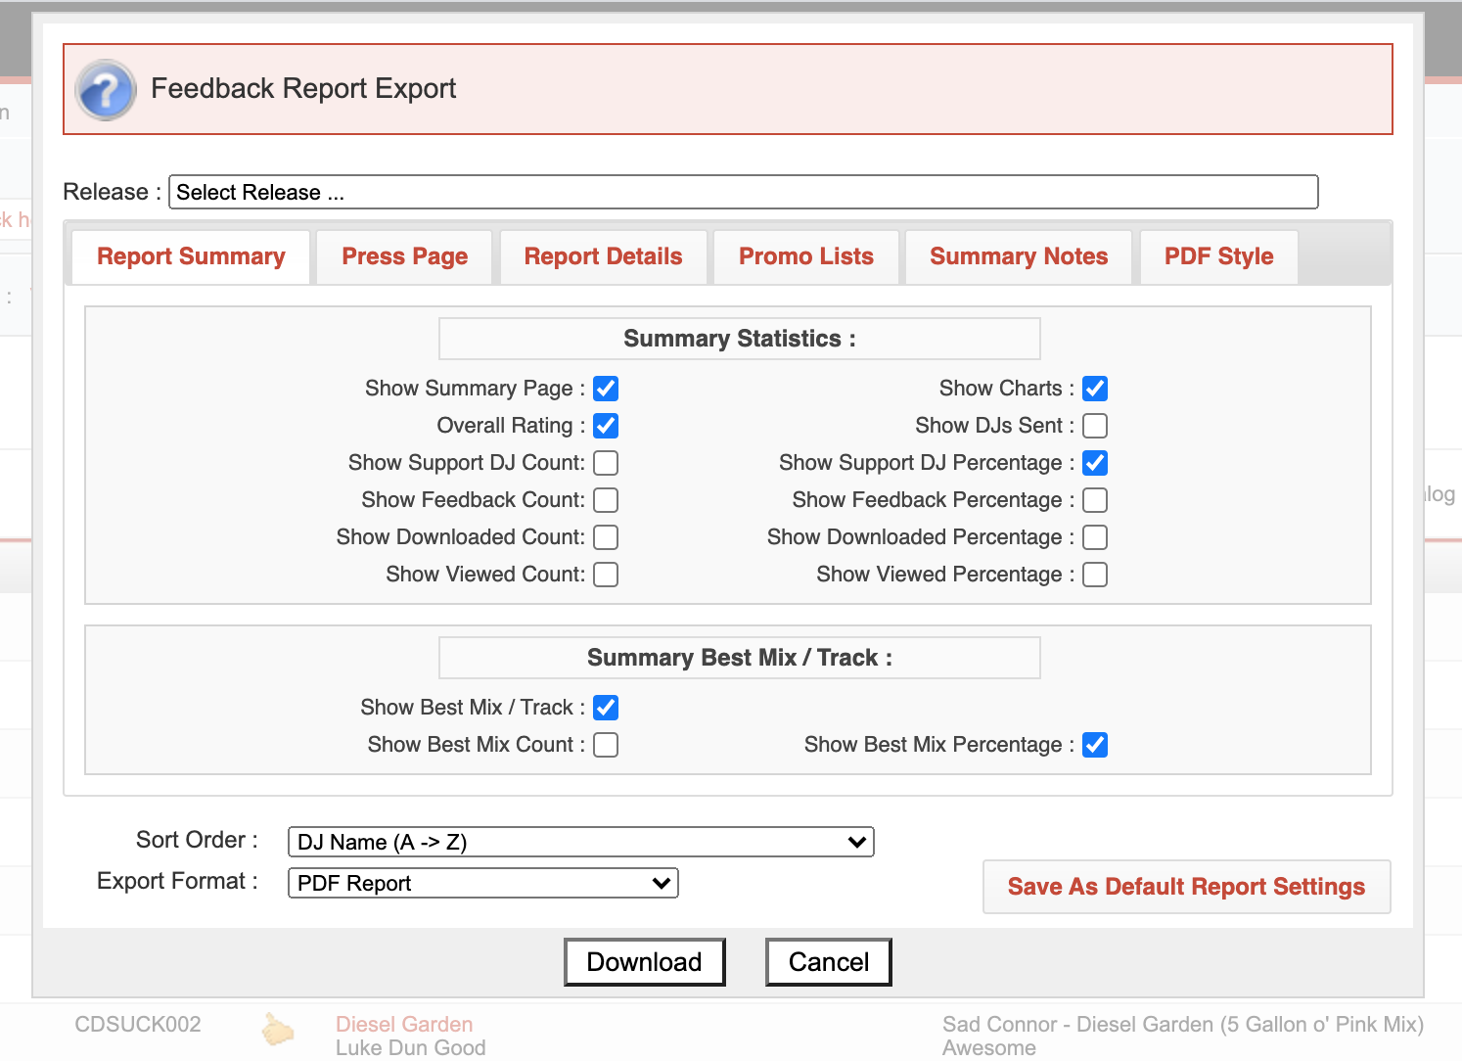Check Show Viewed Count
Screen dimensions: 1462x1061
pos(606,575)
